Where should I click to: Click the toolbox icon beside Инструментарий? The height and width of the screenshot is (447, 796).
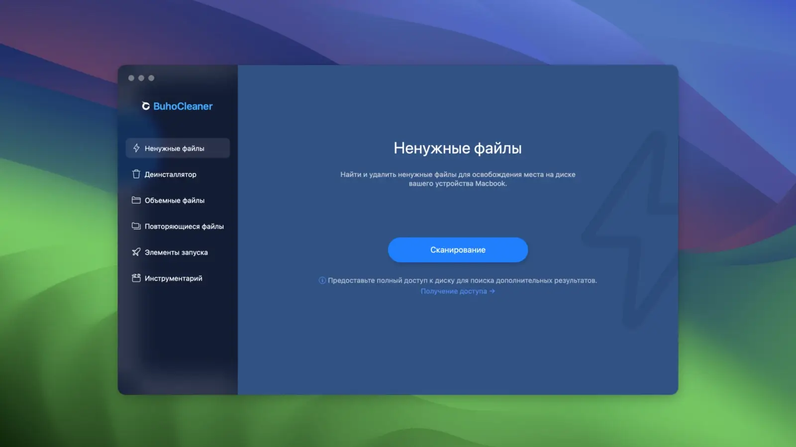point(136,278)
